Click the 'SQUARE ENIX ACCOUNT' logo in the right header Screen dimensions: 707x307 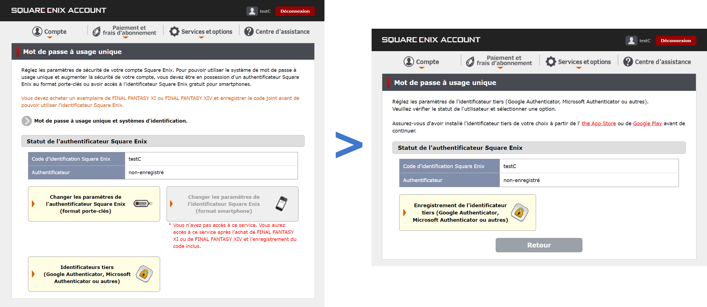[431, 40]
